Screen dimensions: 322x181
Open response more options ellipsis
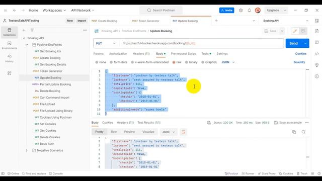(x=307, y=123)
